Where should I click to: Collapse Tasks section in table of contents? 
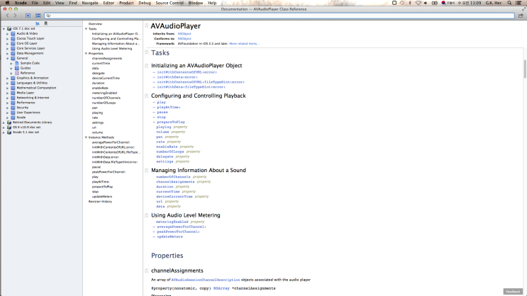tap(86, 29)
